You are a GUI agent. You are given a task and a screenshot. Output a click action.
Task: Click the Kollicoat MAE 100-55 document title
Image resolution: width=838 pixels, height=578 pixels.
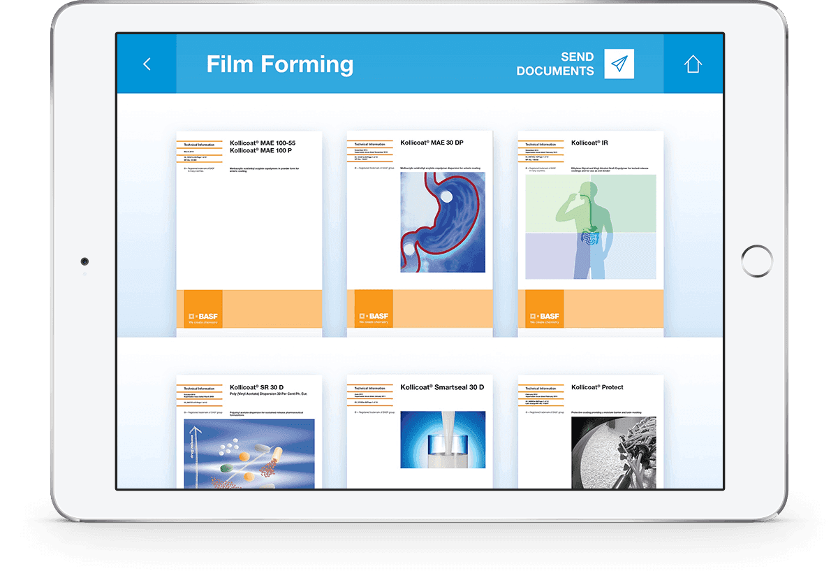tap(263, 147)
